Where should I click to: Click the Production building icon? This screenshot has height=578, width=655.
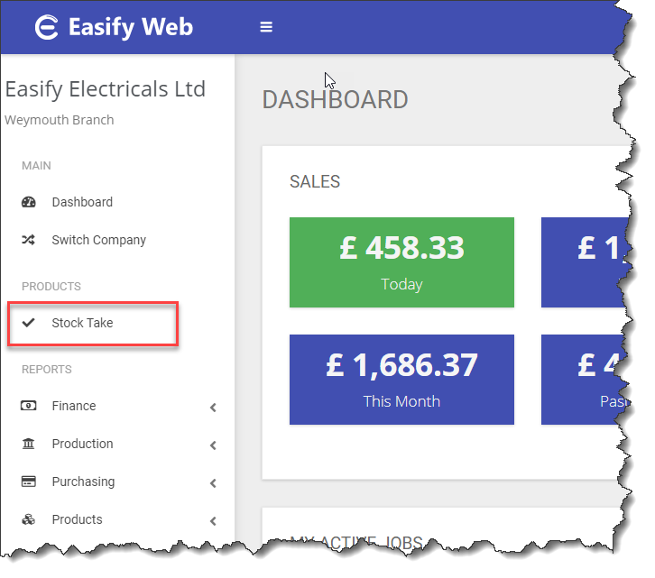(x=28, y=444)
